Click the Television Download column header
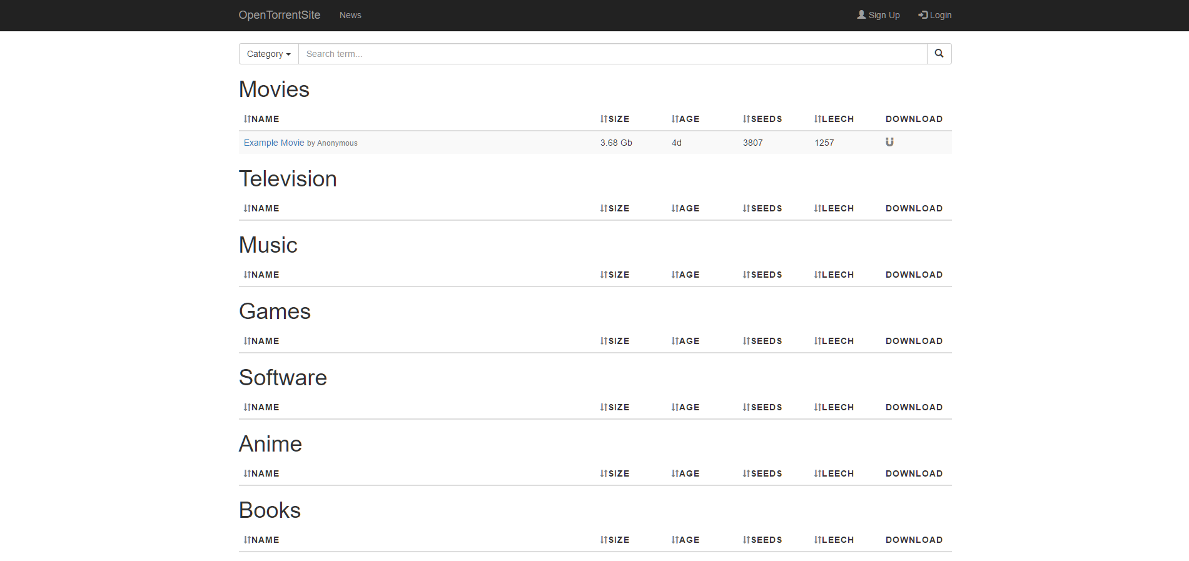 [914, 208]
